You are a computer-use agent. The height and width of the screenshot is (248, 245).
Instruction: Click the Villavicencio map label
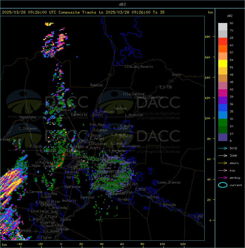(x=59, y=110)
